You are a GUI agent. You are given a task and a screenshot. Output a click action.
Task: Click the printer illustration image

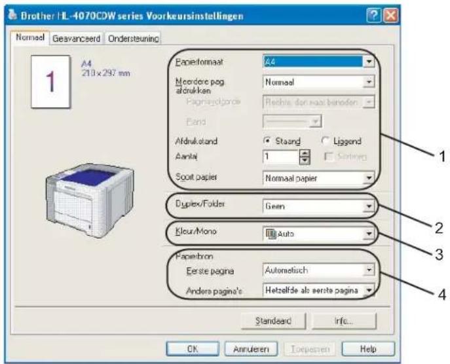coord(90,200)
